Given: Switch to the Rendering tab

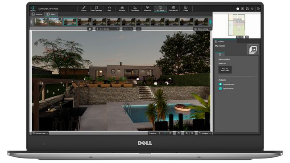Looking at the screenshot, I should pos(37,14).
